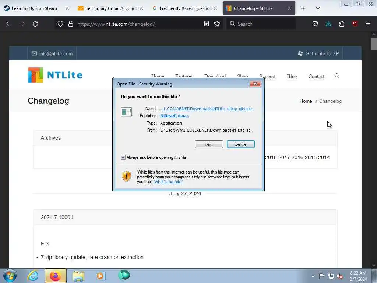The height and width of the screenshot is (283, 377).
Task: Close the Frequently Asked Questions tab
Action: click(215, 8)
